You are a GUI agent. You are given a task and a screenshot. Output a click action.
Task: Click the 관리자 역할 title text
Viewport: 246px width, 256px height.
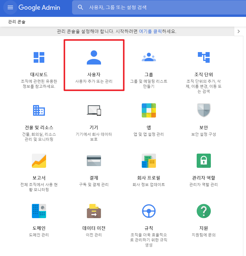click(x=204, y=178)
